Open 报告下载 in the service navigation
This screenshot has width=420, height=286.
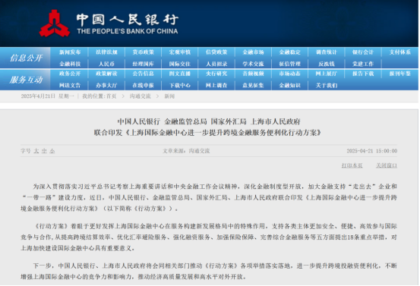pyautogui.click(x=363, y=74)
